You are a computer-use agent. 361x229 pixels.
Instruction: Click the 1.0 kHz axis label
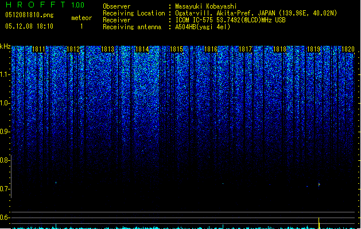[5, 103]
